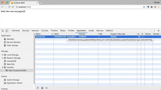The image size is (161, 90).
Task: Click the cookie Session expiry cell
Action: [124, 37]
